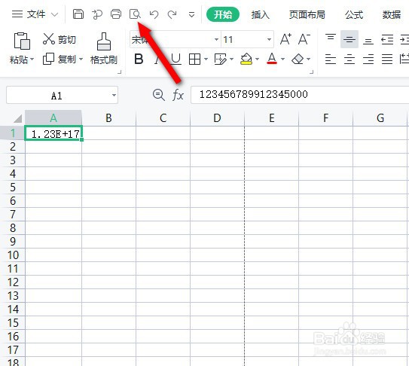Image resolution: width=409 pixels, height=366 pixels.
Task: Click the fx insert function icon
Action: pos(179,95)
